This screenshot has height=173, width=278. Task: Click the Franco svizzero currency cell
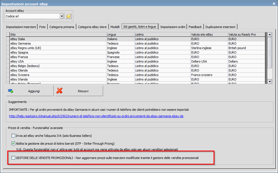pos(209,75)
